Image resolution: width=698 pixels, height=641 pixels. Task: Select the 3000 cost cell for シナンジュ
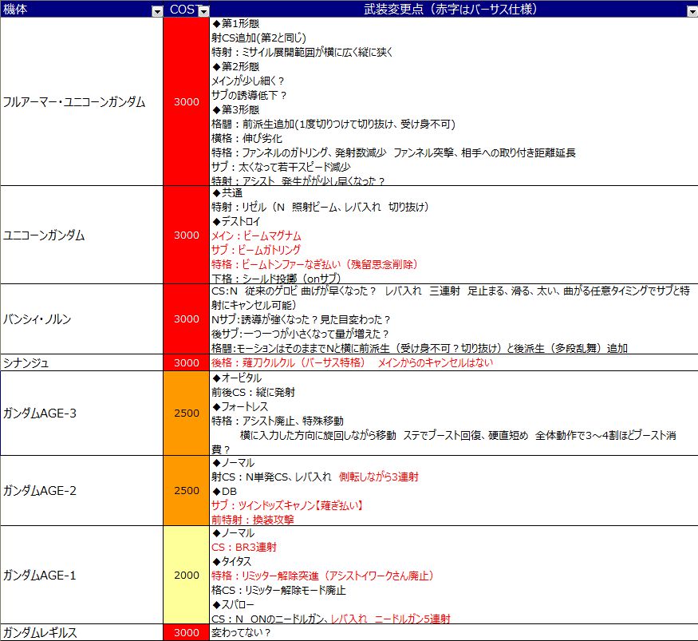[187, 362]
